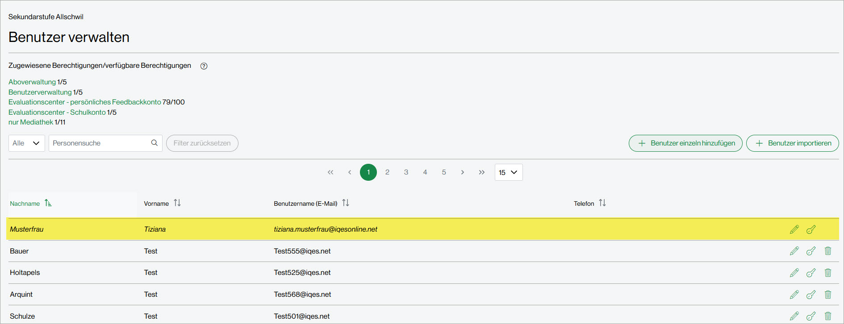Sort by Benutzername (E-Mail) column
This screenshot has height=324, width=844.
346,203
